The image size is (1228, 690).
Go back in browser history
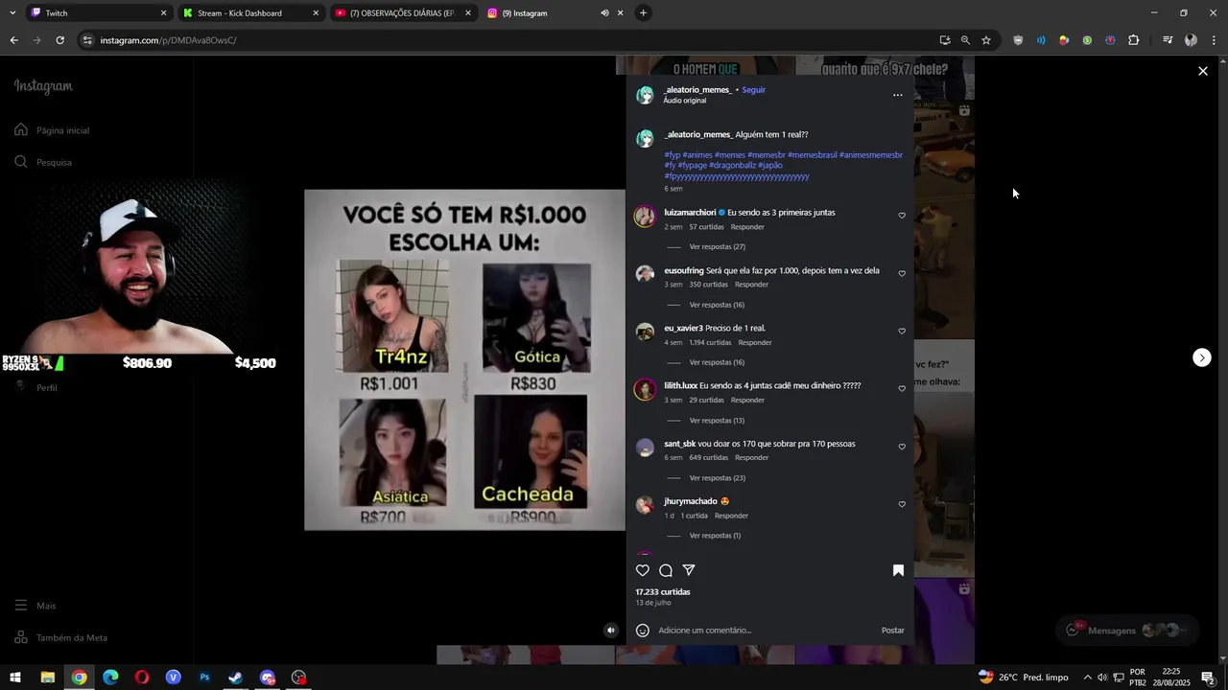pyautogui.click(x=13, y=40)
